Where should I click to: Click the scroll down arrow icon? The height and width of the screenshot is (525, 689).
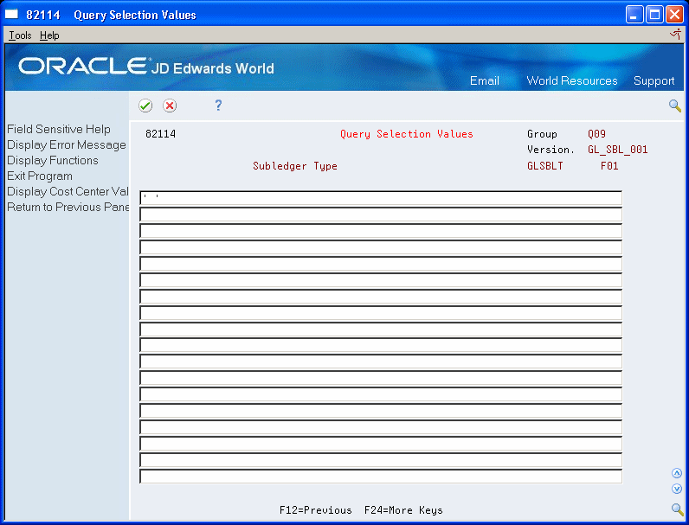coord(677,489)
